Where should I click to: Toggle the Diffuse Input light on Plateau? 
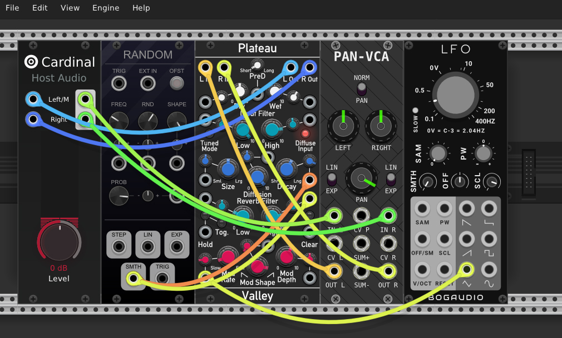pos(305,133)
